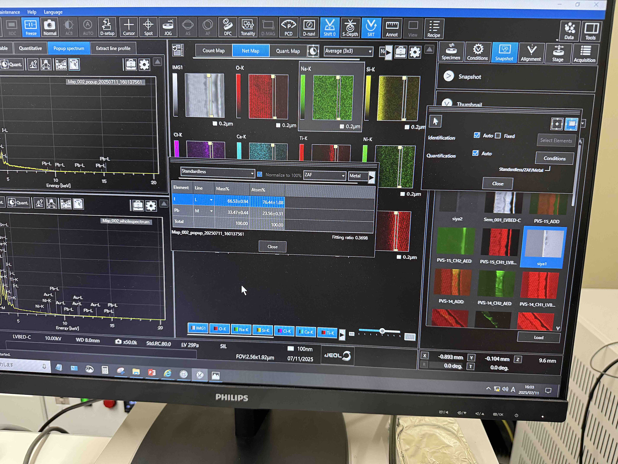Open D-setup tool
Screen dimensions: 618x464
click(x=107, y=27)
